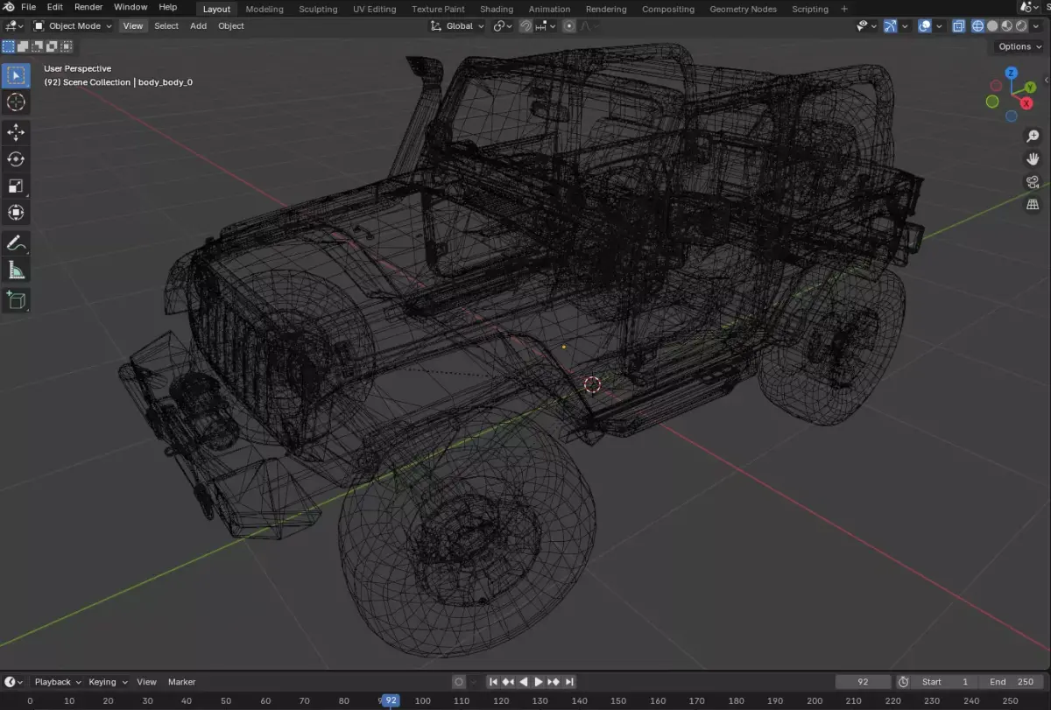Switch to Sculpting workspace tab

[x=318, y=9]
